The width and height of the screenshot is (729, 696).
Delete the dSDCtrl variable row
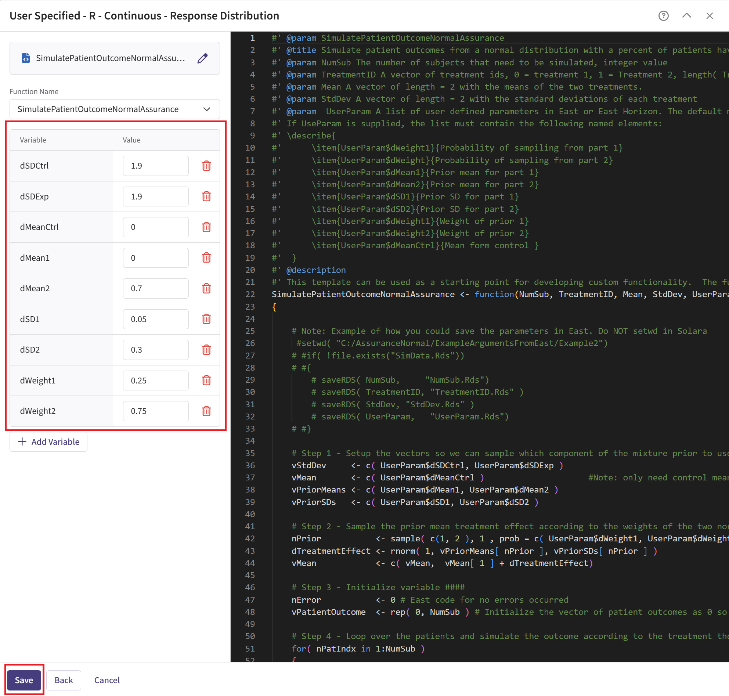click(206, 166)
